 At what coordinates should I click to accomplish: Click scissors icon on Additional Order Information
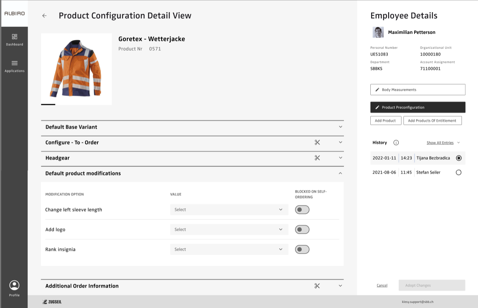tap(317, 286)
